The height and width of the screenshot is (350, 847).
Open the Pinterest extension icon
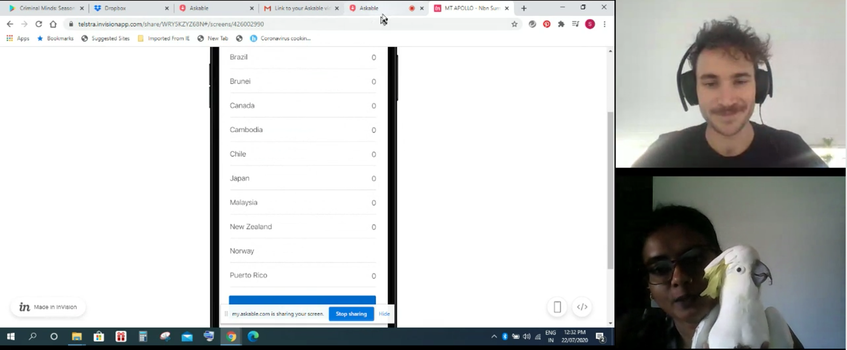[547, 24]
